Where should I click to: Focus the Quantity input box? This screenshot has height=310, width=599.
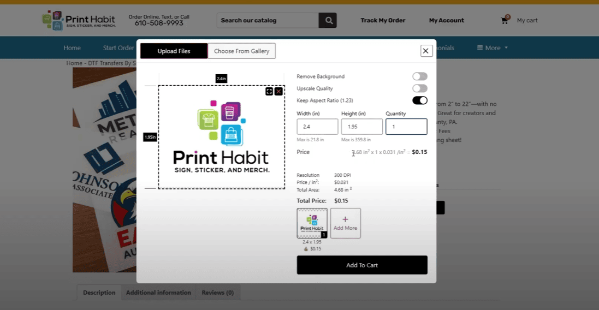tap(406, 127)
